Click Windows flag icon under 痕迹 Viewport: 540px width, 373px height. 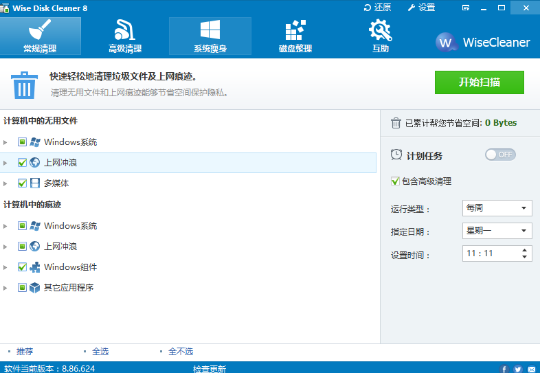tap(35, 226)
